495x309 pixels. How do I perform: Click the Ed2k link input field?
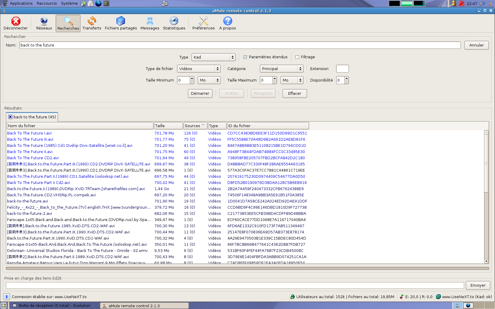(235, 285)
